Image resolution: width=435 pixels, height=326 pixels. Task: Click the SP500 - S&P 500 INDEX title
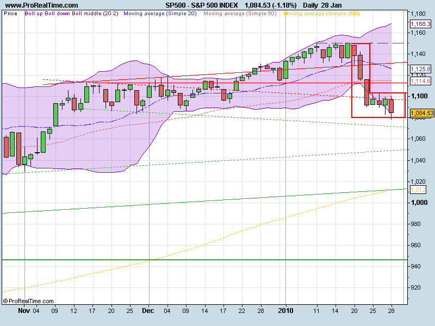coord(202,5)
